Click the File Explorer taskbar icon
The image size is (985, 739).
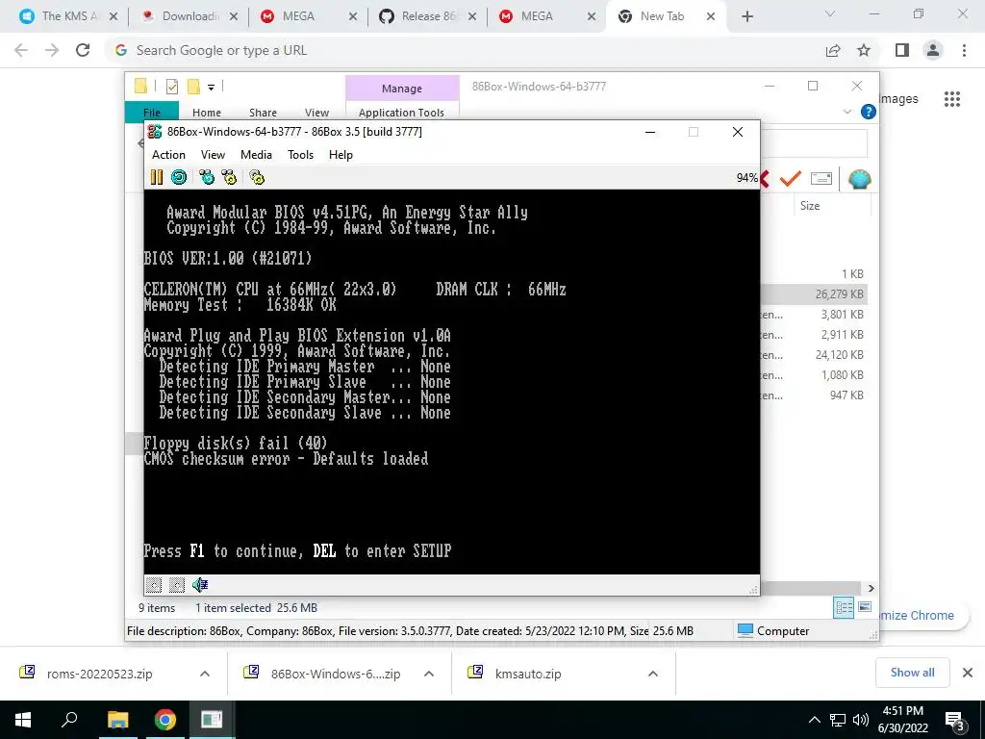click(117, 720)
